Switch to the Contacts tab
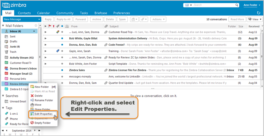Screen dimensions: 264x136 [x=24, y=13]
